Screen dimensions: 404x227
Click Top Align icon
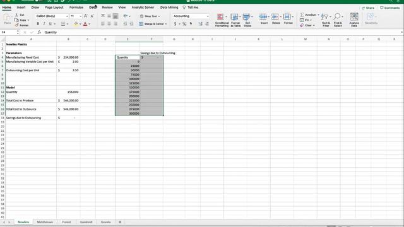[x=103, y=16]
